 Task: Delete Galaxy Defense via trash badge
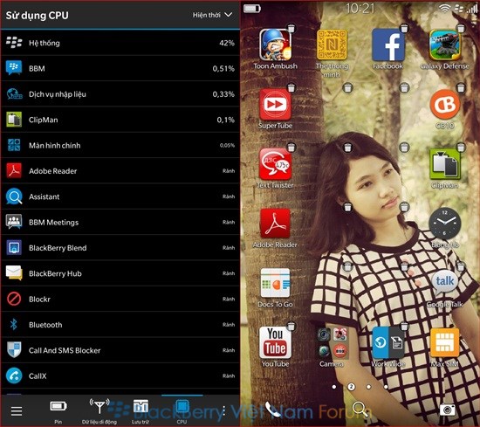point(461,28)
